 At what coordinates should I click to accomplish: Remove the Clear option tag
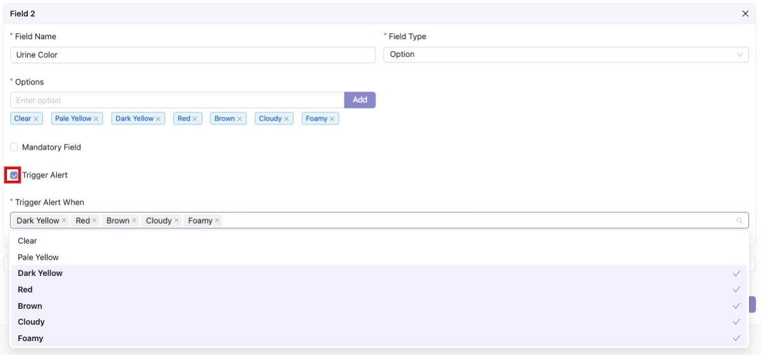point(36,119)
